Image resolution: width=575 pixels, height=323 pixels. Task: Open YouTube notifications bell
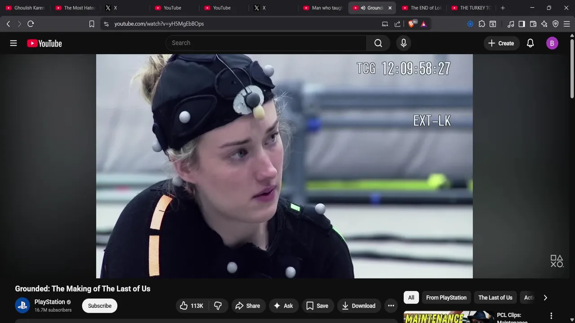[x=530, y=43]
